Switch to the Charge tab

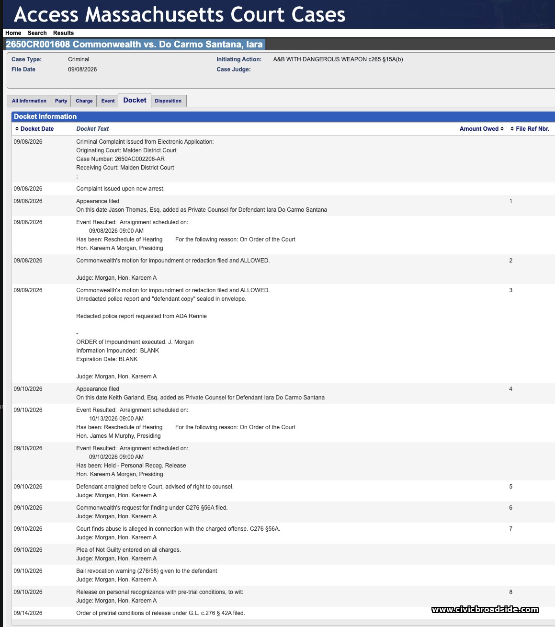tap(84, 101)
